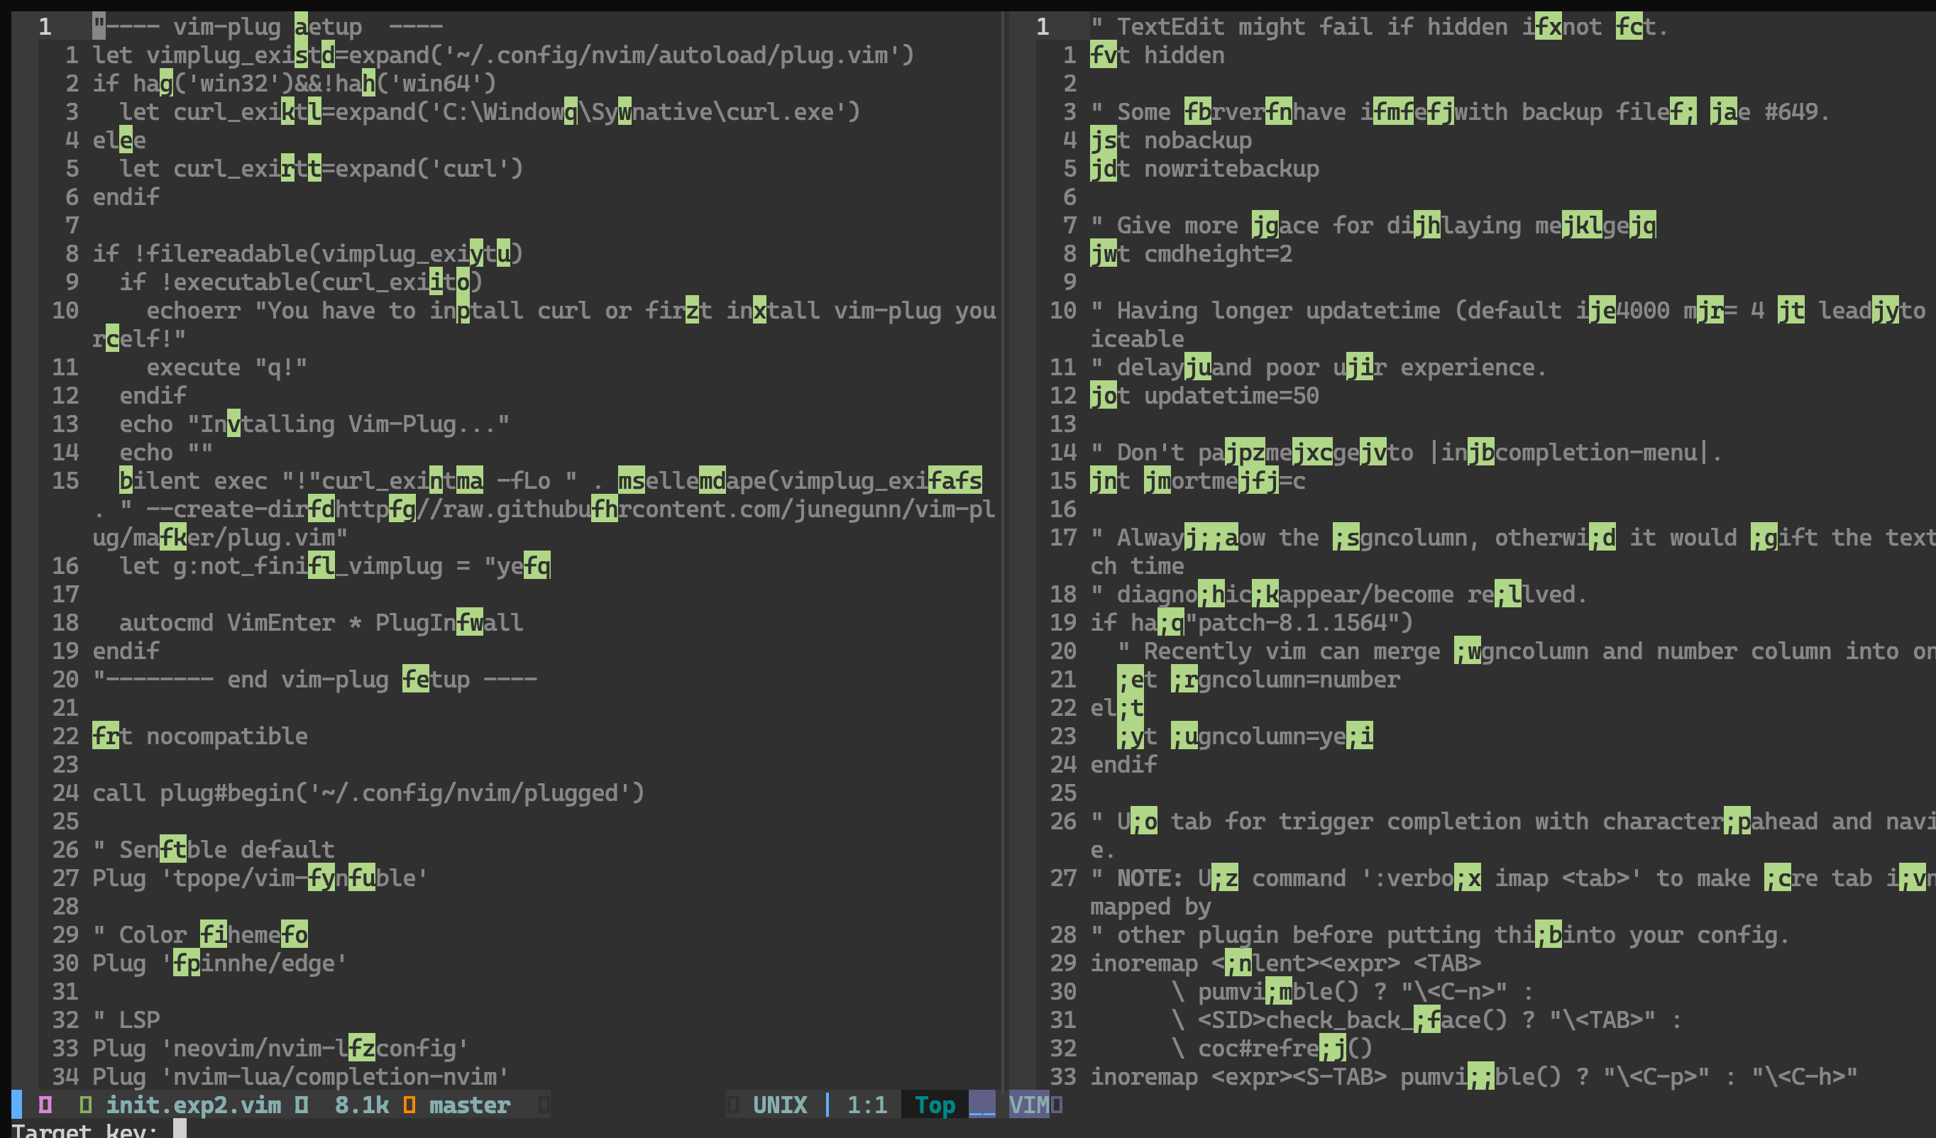Screen dimensions: 1936x1138
Task: Click the 1:1 cursor position segment
Action: click(867, 1105)
